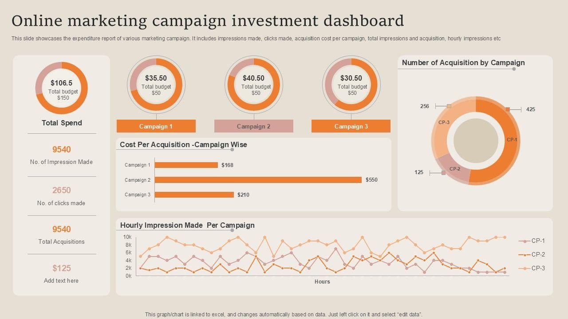Select the Campaign 2 $550 bar
568x319 pixels.
click(x=258, y=180)
